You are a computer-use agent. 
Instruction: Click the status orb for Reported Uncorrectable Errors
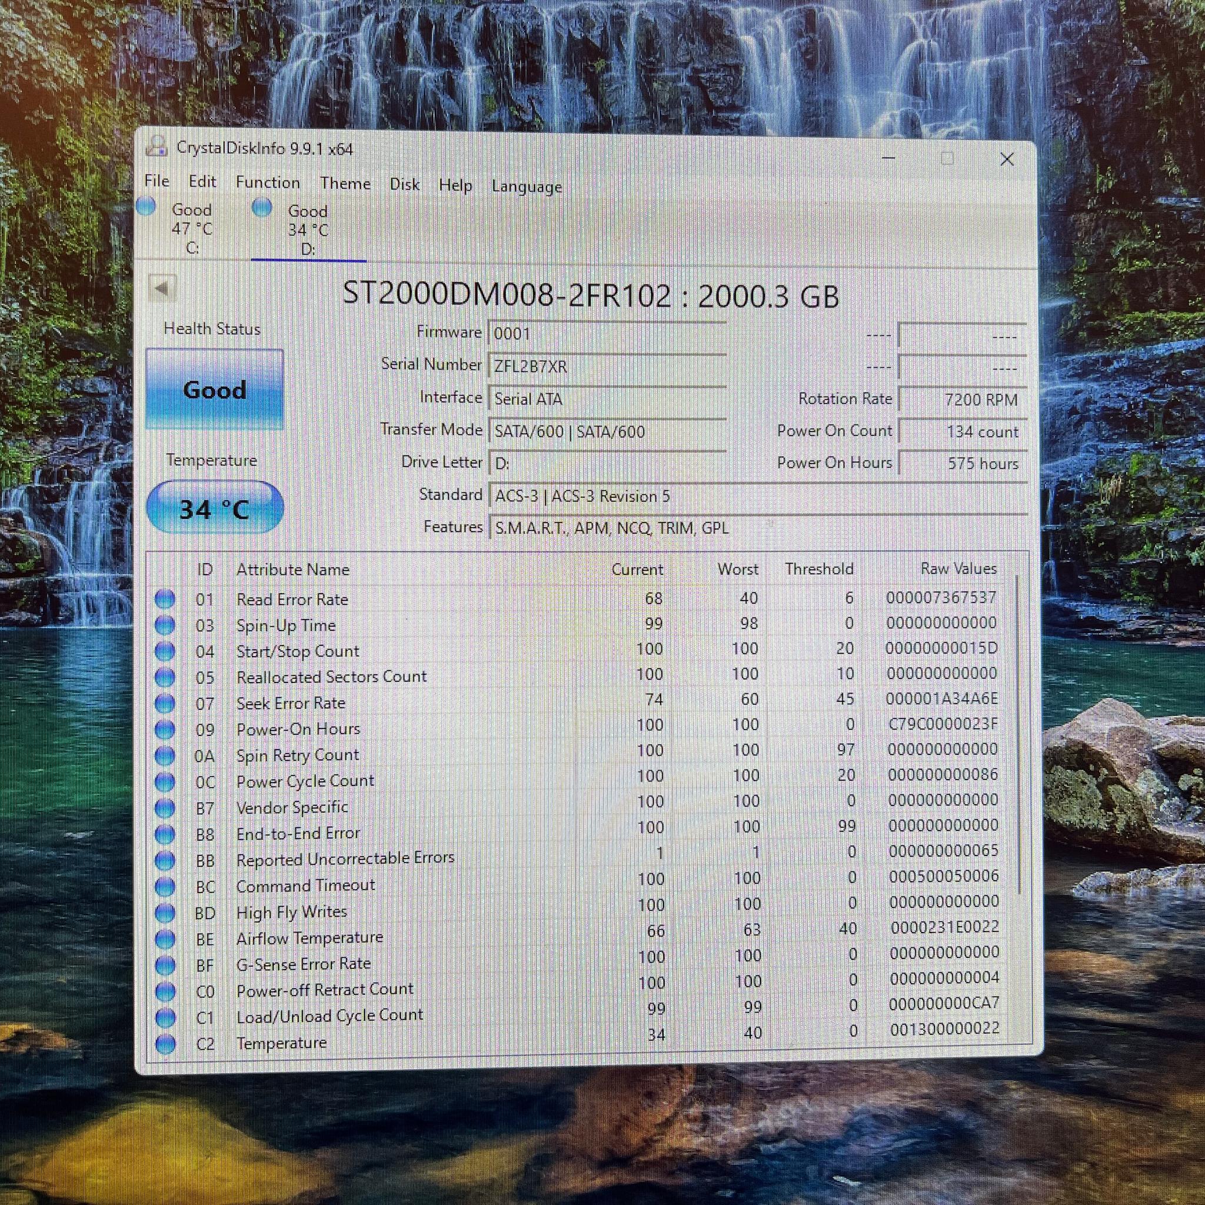coord(165,861)
